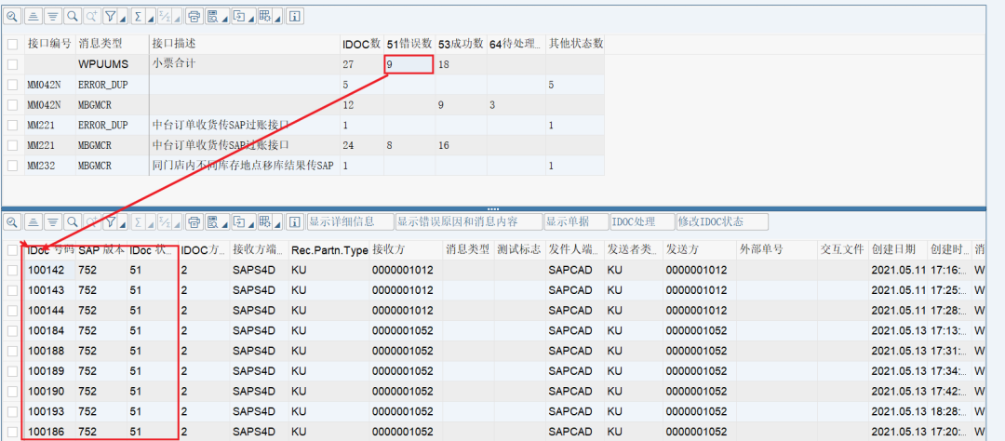Image resolution: width=1005 pixels, height=441 pixels.
Task: Click the 消息类型 column header in the summary table
Action: coord(113,45)
